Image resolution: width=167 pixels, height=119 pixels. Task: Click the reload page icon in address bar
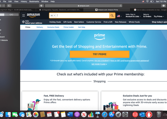(120, 6)
